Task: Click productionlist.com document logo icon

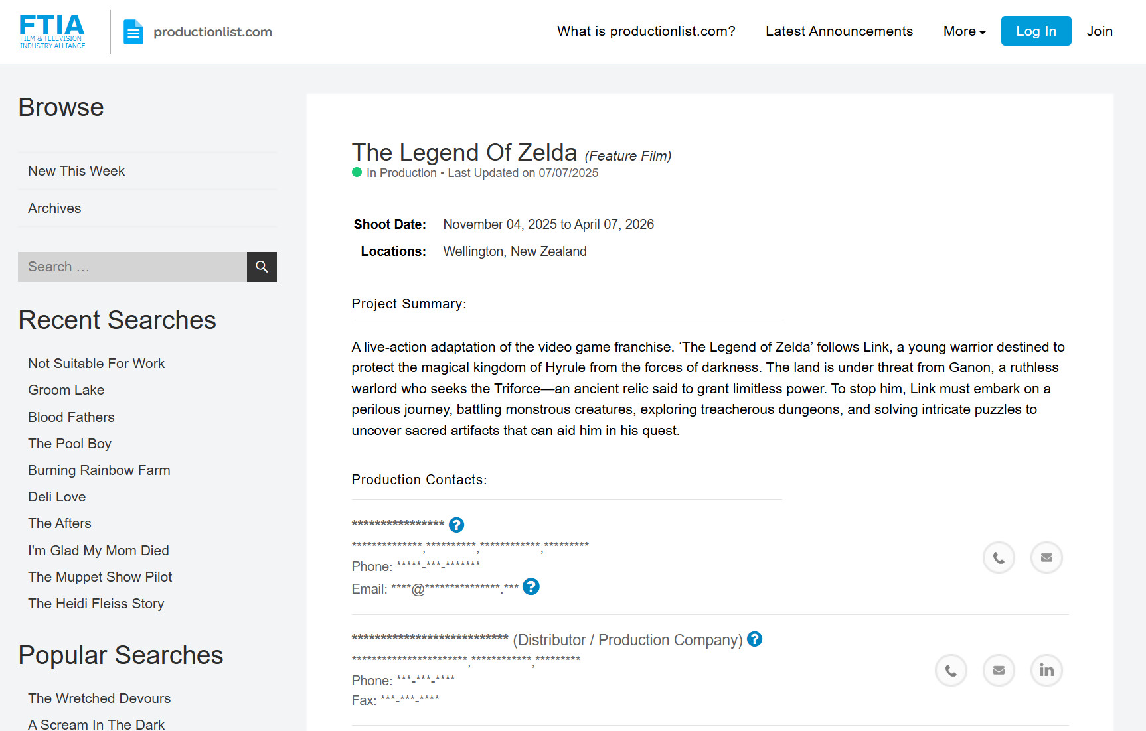Action: [x=133, y=32]
